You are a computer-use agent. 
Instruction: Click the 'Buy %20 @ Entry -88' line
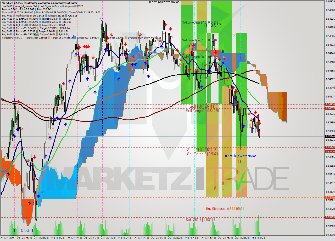(35, 34)
